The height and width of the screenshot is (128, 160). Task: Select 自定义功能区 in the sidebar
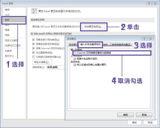(12, 41)
